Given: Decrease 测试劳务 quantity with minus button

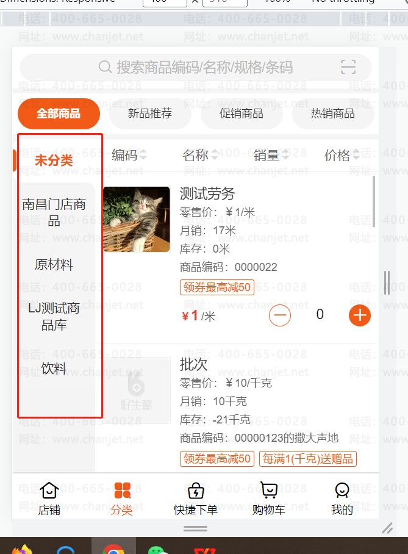Looking at the screenshot, I should pyautogui.click(x=280, y=315).
